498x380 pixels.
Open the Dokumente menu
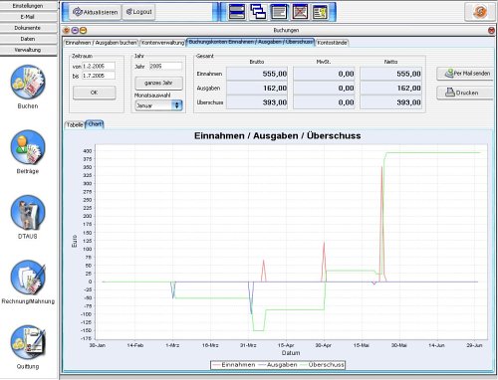tap(28, 28)
